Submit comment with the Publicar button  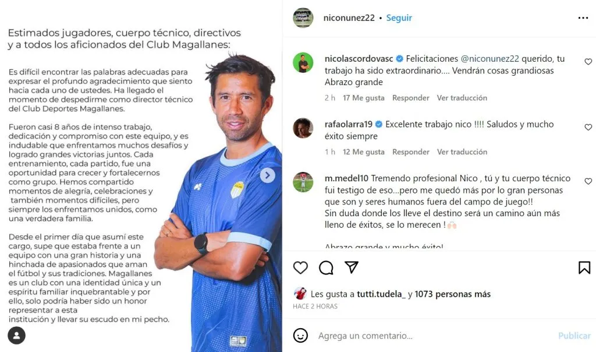tap(574, 336)
